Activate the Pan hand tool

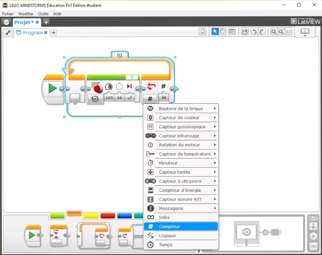[x=223, y=32]
